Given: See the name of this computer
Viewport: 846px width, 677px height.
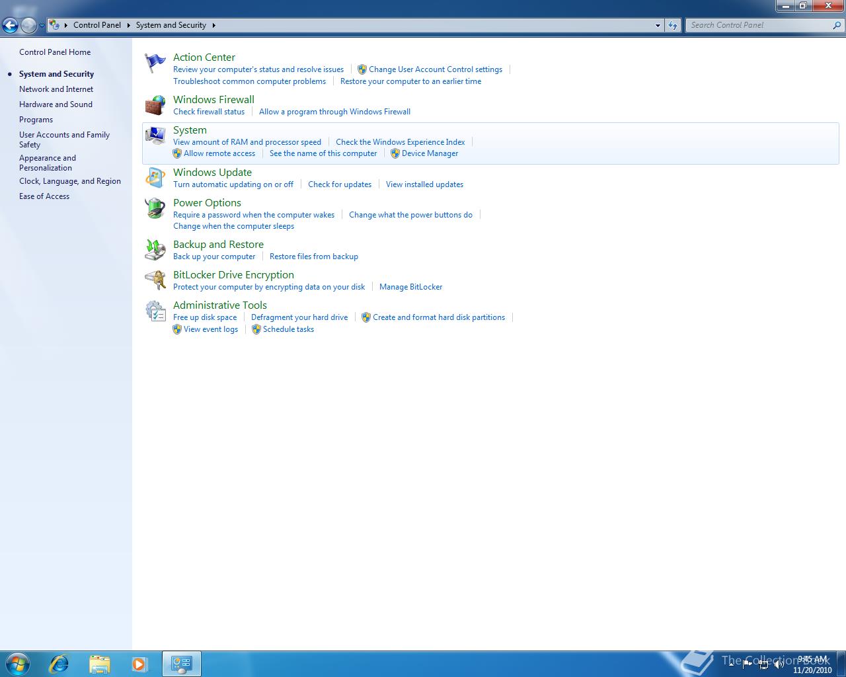Looking at the screenshot, I should tap(323, 153).
